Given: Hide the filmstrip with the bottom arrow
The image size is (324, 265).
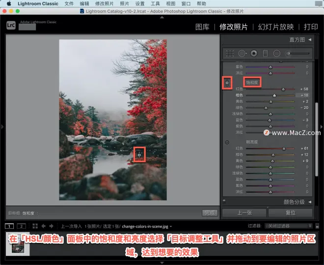Looking at the screenshot, I should pyautogui.click(x=162, y=263).
